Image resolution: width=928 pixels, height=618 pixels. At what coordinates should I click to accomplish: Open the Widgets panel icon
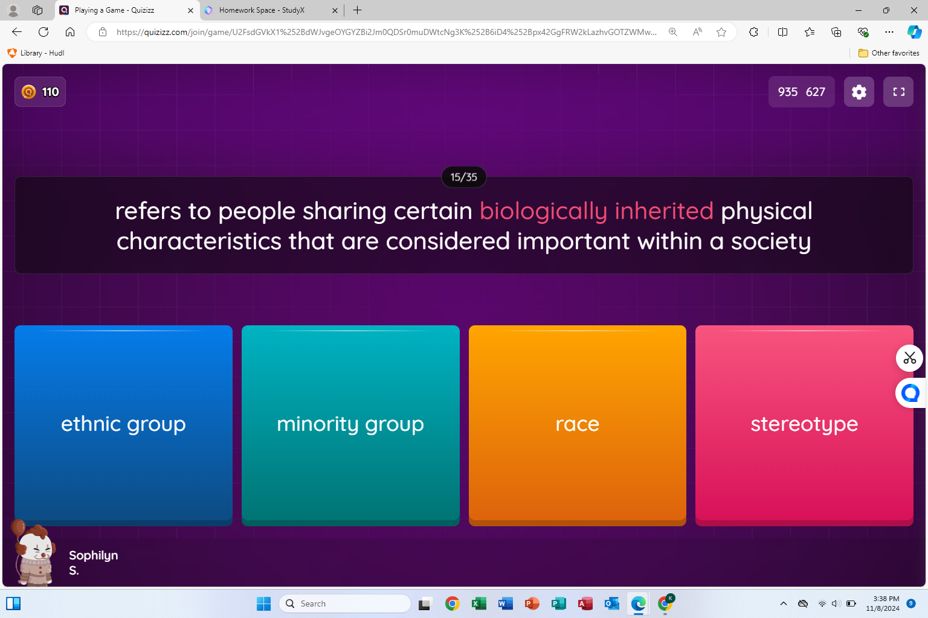click(x=13, y=604)
